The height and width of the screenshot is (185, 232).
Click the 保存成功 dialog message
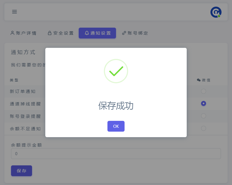coord(116,106)
